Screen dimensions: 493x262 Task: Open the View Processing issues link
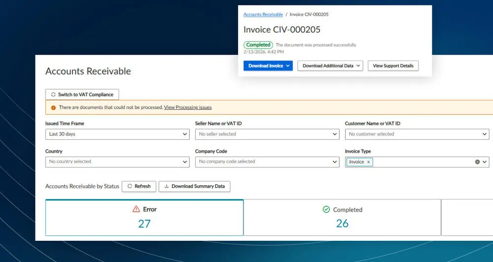point(188,107)
